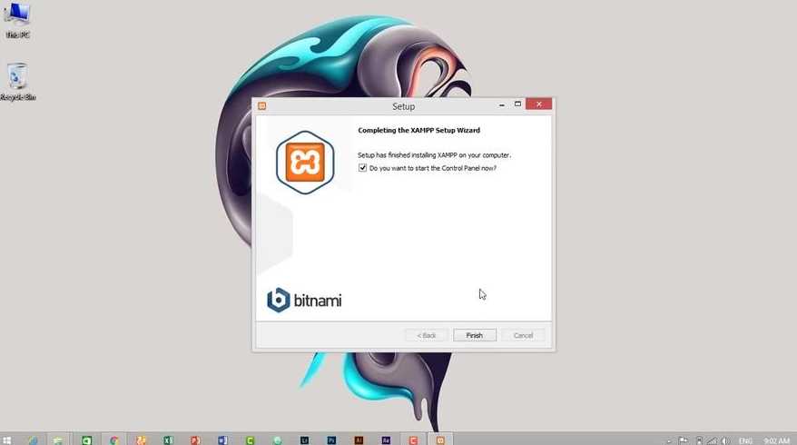797x445 pixels.
Task: Open Action Center flag in tray
Action: click(684, 441)
